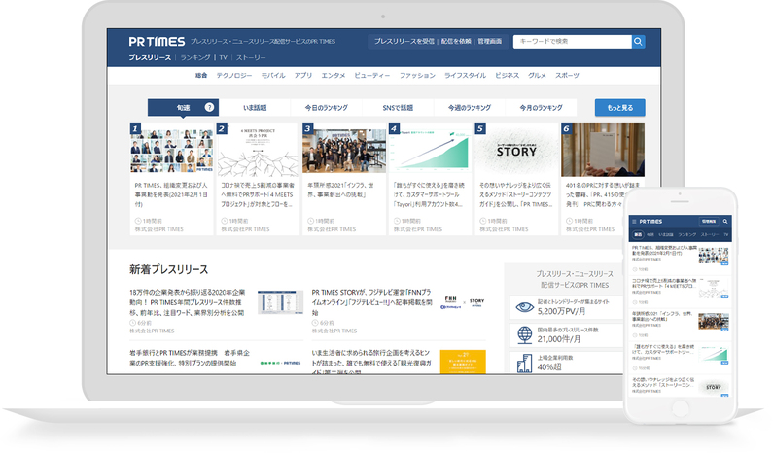Viewport: 773px width, 453px height.
Task: Click the globe icon beside 21,000件/月
Action: (x=524, y=334)
